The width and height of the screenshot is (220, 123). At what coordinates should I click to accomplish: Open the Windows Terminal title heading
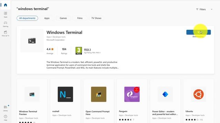(64, 32)
